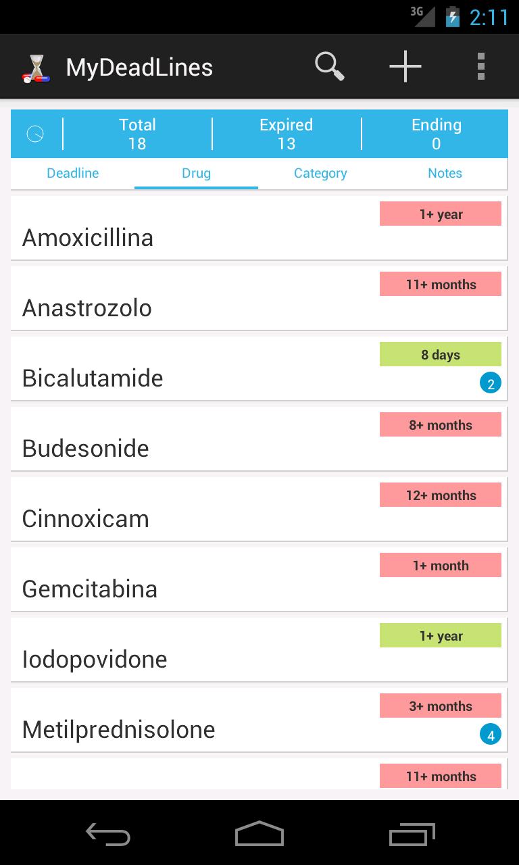Tap the MyDeadLines hourglass app icon
Image resolution: width=519 pixels, height=865 pixels.
point(36,68)
